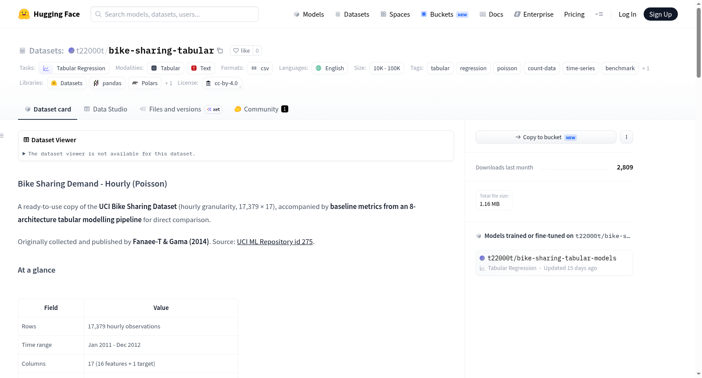Go to Datasets in top navigation
This screenshot has width=702, height=378.
[352, 14]
